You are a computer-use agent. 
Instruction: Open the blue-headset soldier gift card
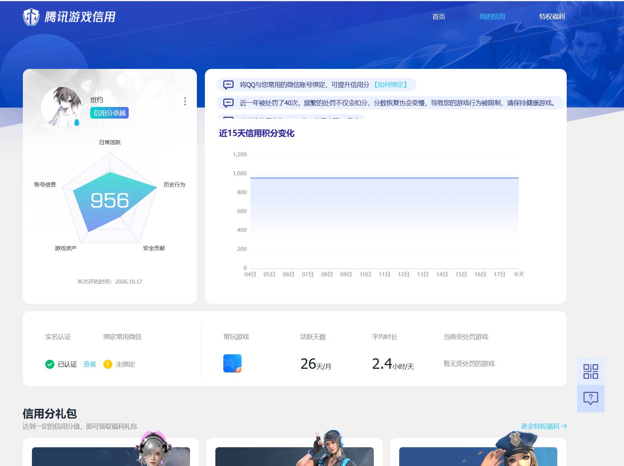[x=294, y=452]
